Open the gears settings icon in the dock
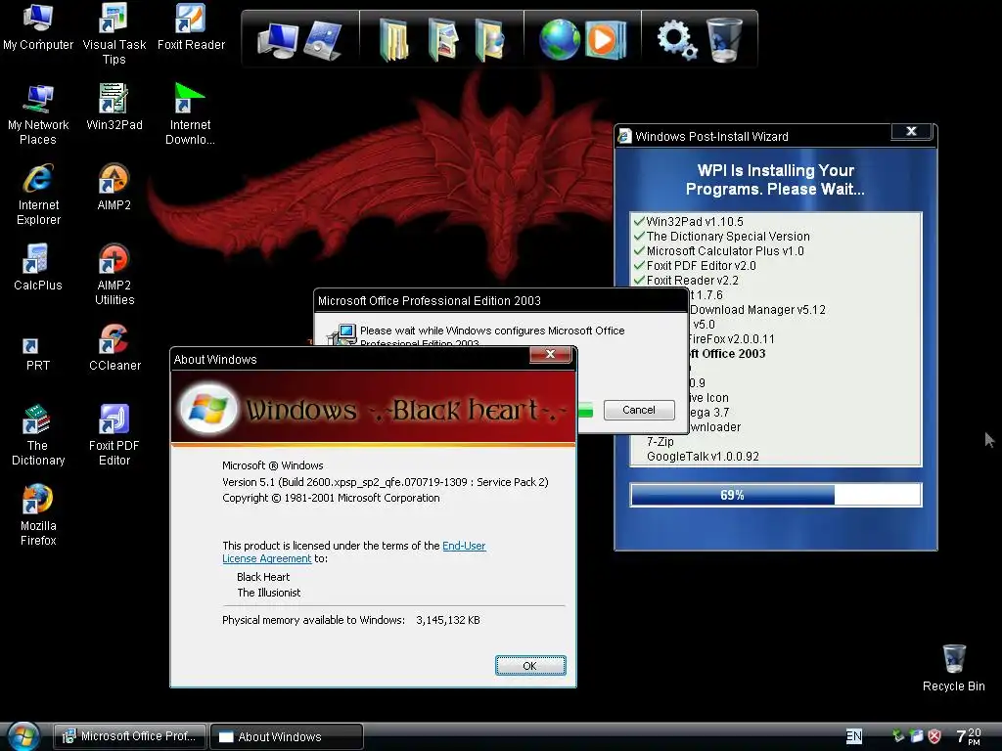Viewport: 1002px width, 751px height. coord(677,39)
